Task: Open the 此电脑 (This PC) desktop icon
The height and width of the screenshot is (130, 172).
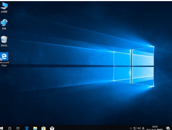Action: (x=4, y=6)
